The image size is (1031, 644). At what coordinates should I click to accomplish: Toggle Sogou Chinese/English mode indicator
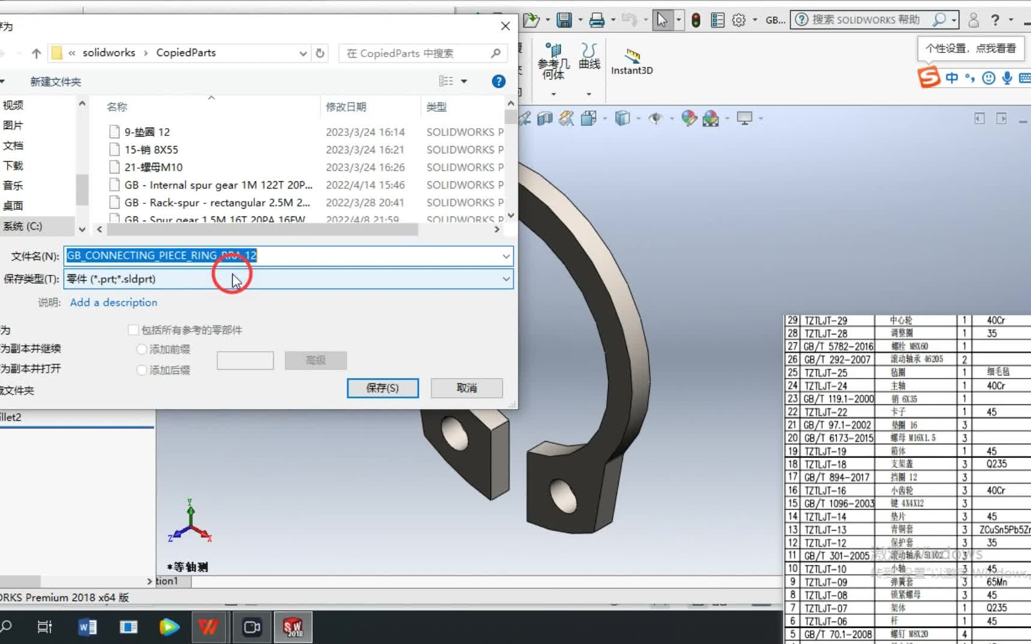click(x=952, y=78)
